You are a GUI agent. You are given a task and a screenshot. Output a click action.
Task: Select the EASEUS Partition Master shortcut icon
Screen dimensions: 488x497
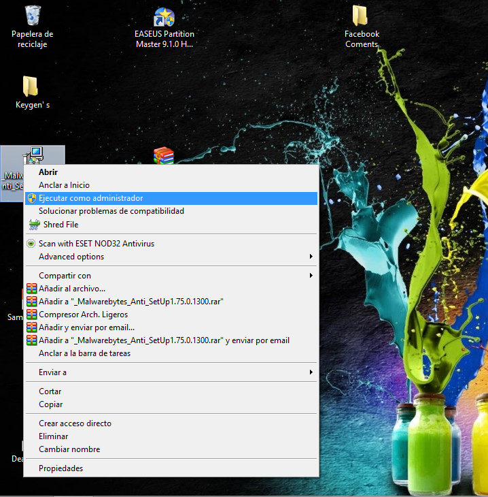click(164, 17)
